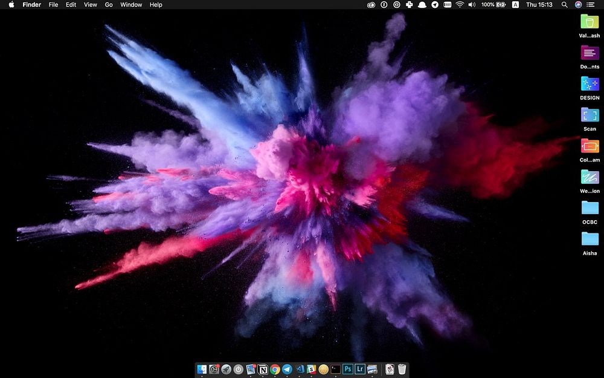
Task: Open Preview photo icon in Dock
Action: point(372,370)
